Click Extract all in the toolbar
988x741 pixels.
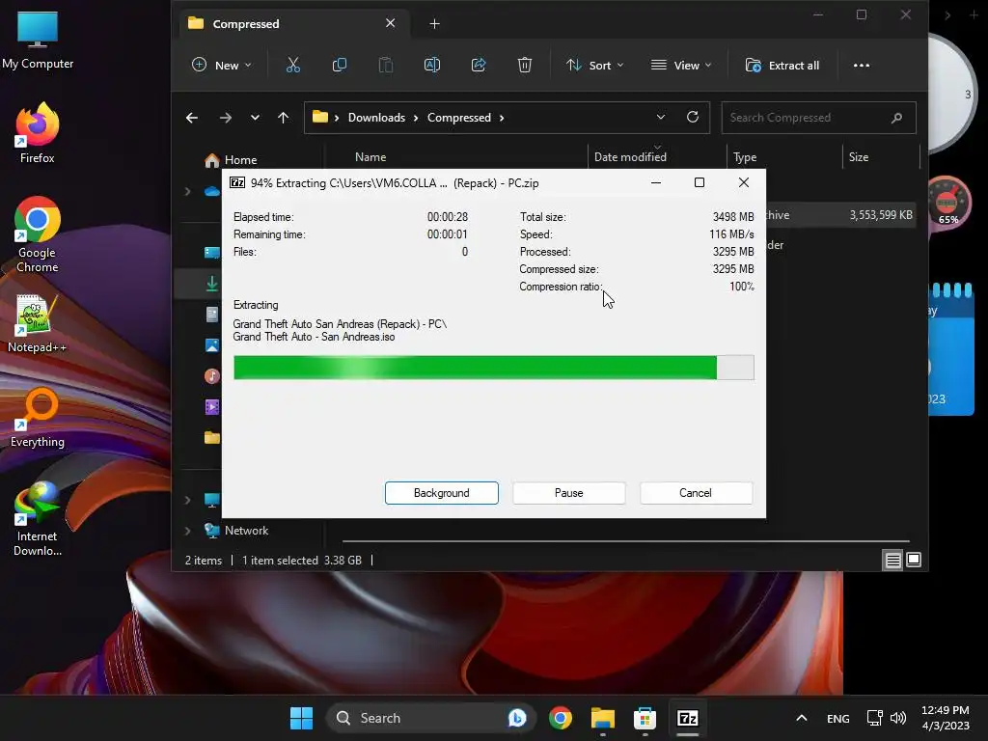click(x=782, y=65)
